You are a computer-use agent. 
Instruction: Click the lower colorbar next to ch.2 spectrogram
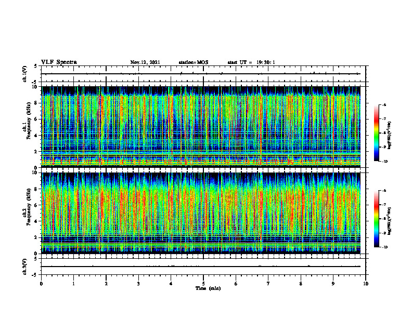[376, 219]
